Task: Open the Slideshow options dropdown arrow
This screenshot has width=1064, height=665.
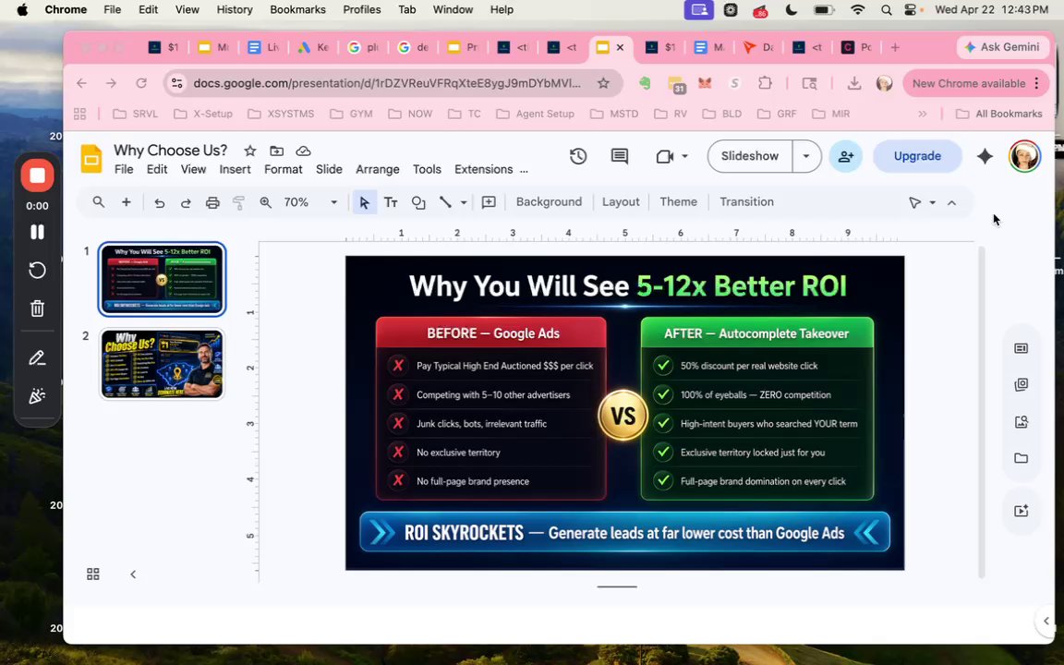Action: 806,156
